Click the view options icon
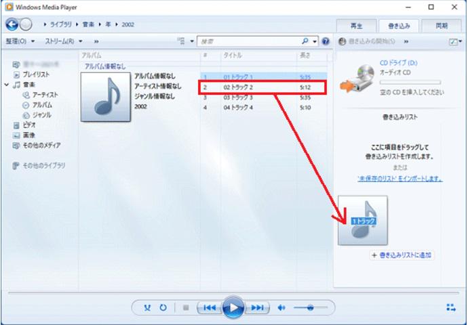The height and width of the screenshot is (325, 468). pyautogui.click(x=181, y=41)
